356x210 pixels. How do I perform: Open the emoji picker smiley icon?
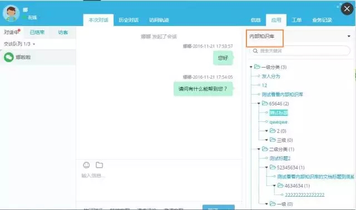click(86, 165)
